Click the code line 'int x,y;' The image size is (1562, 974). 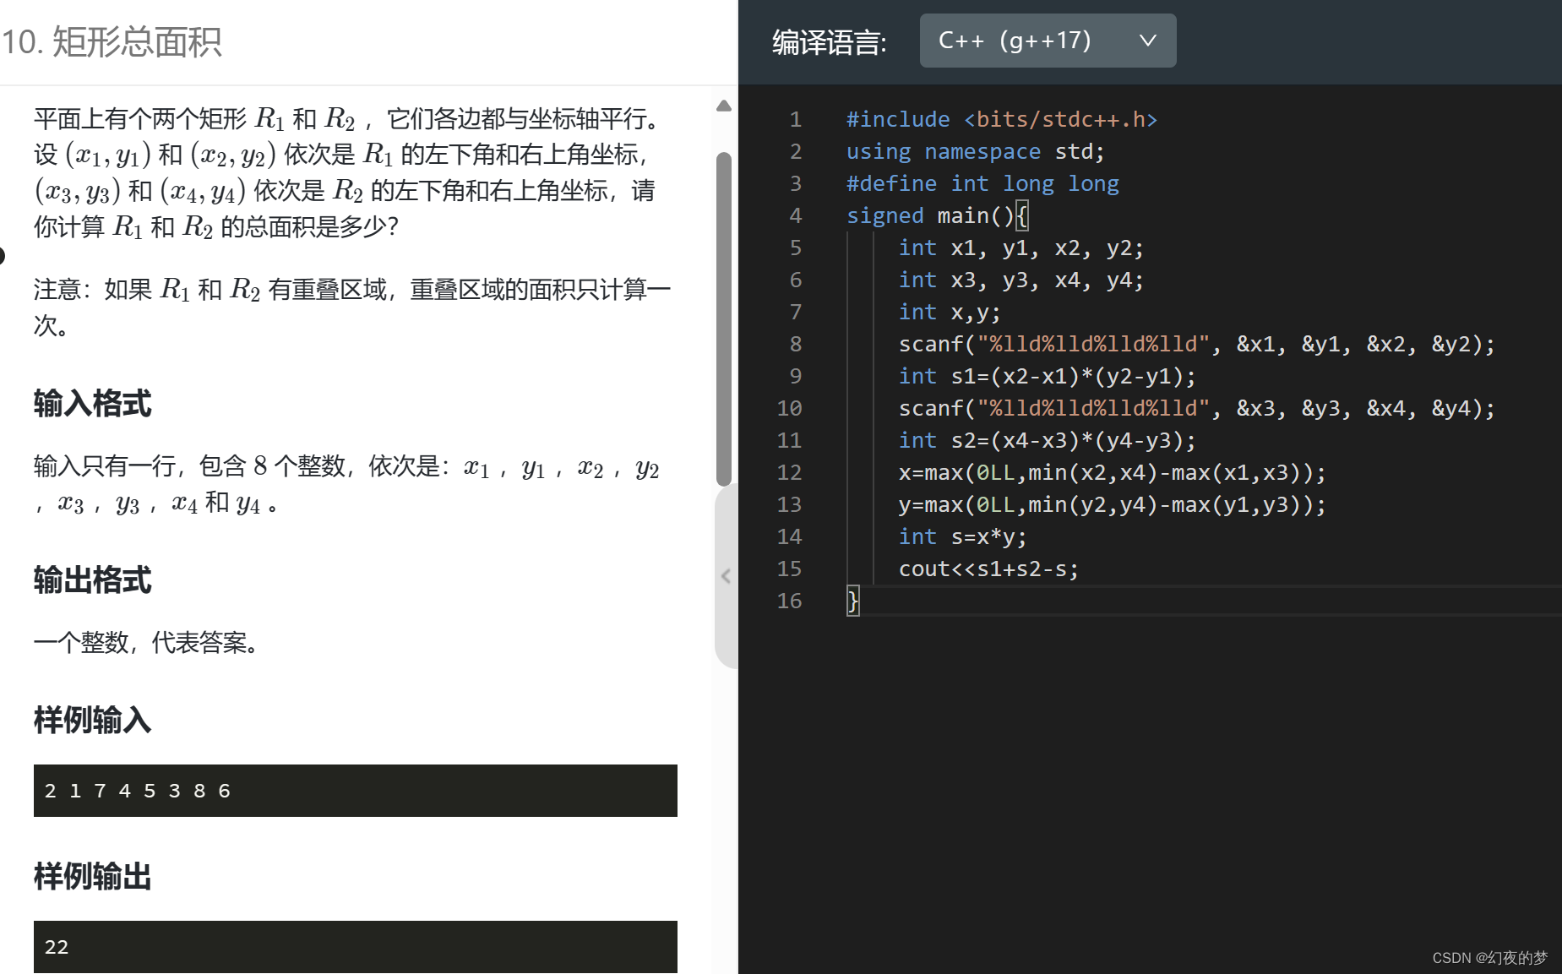point(950,313)
